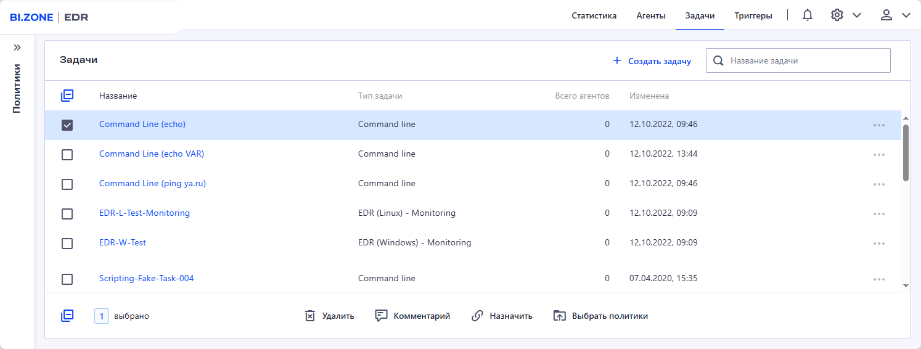
Task: Click the Assign link chain icon
Action: click(477, 316)
